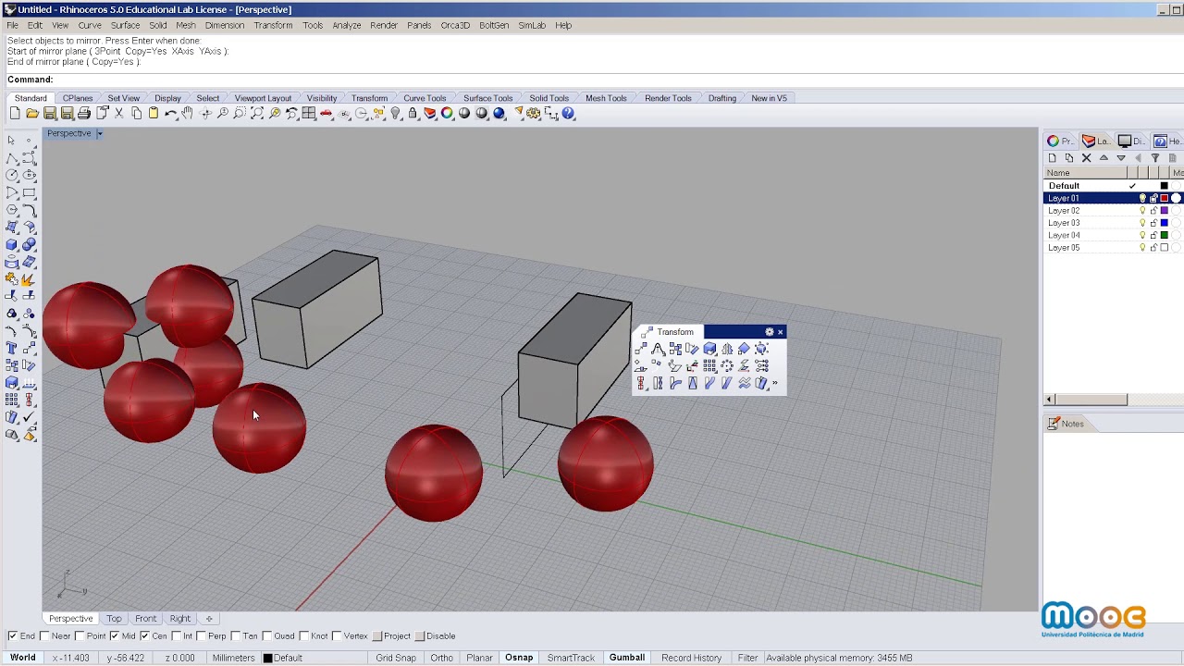Click the four-viewport layout icon
The image size is (1184, 666).
coord(309,114)
